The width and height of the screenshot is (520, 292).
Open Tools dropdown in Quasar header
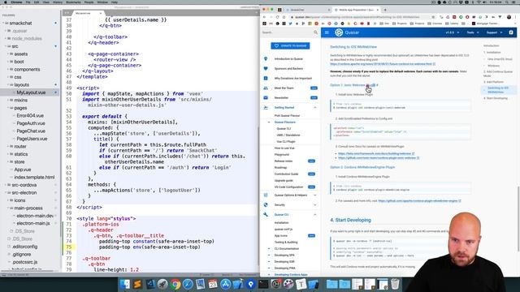click(x=473, y=32)
